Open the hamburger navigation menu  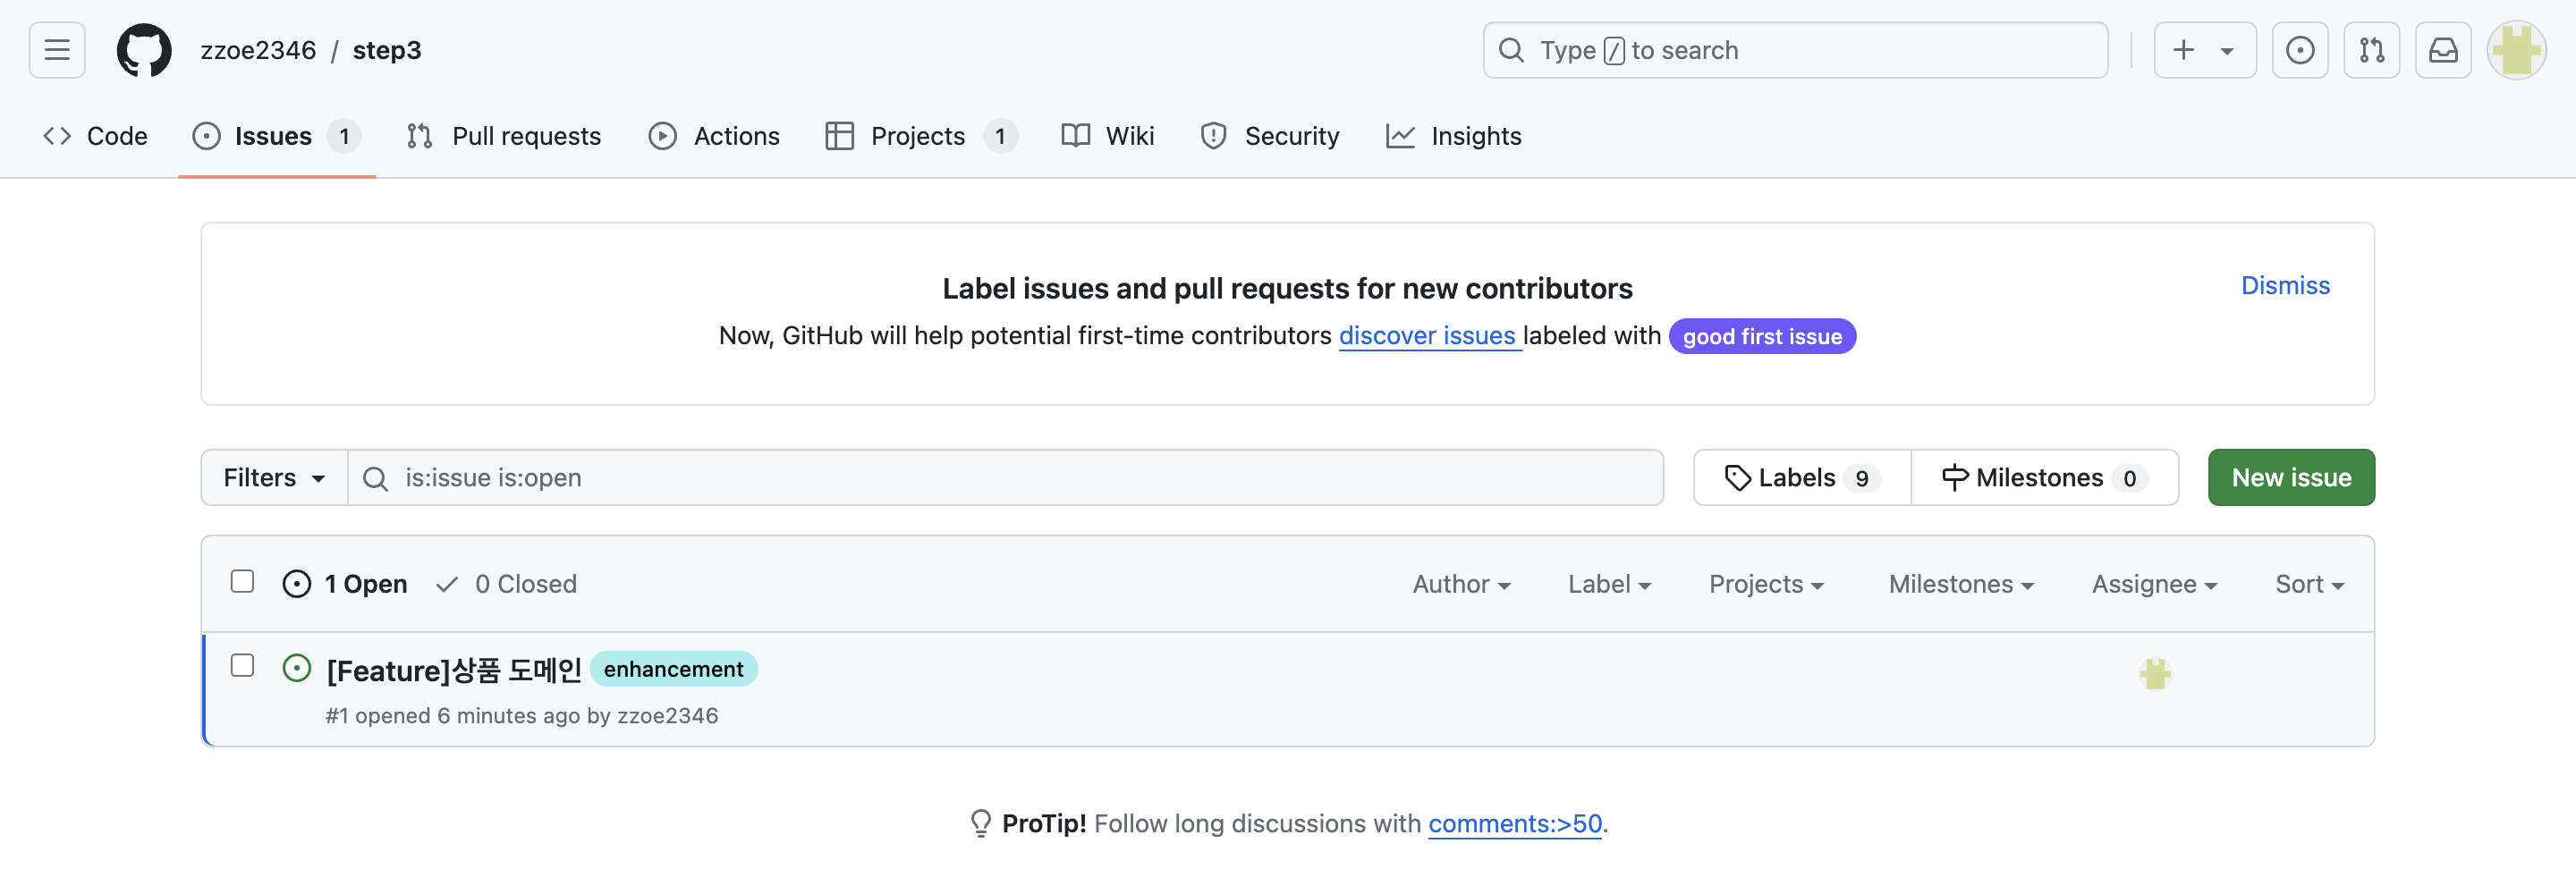pyautogui.click(x=57, y=50)
